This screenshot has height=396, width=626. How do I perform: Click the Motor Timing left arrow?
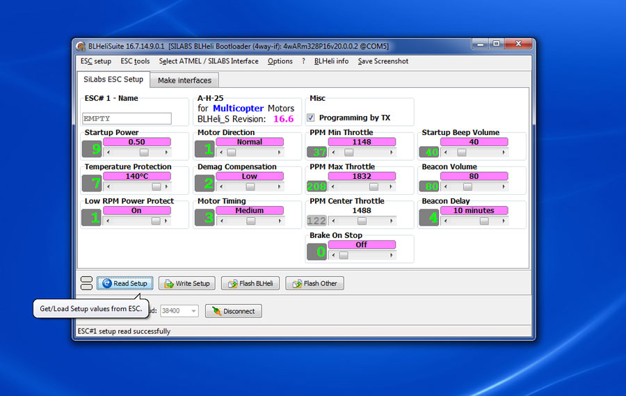[221, 221]
